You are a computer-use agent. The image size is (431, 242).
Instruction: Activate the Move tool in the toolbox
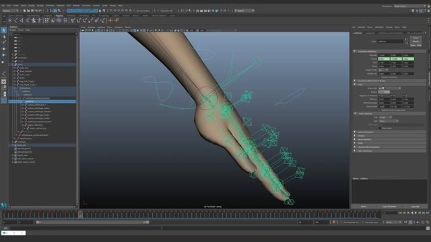tap(3, 48)
